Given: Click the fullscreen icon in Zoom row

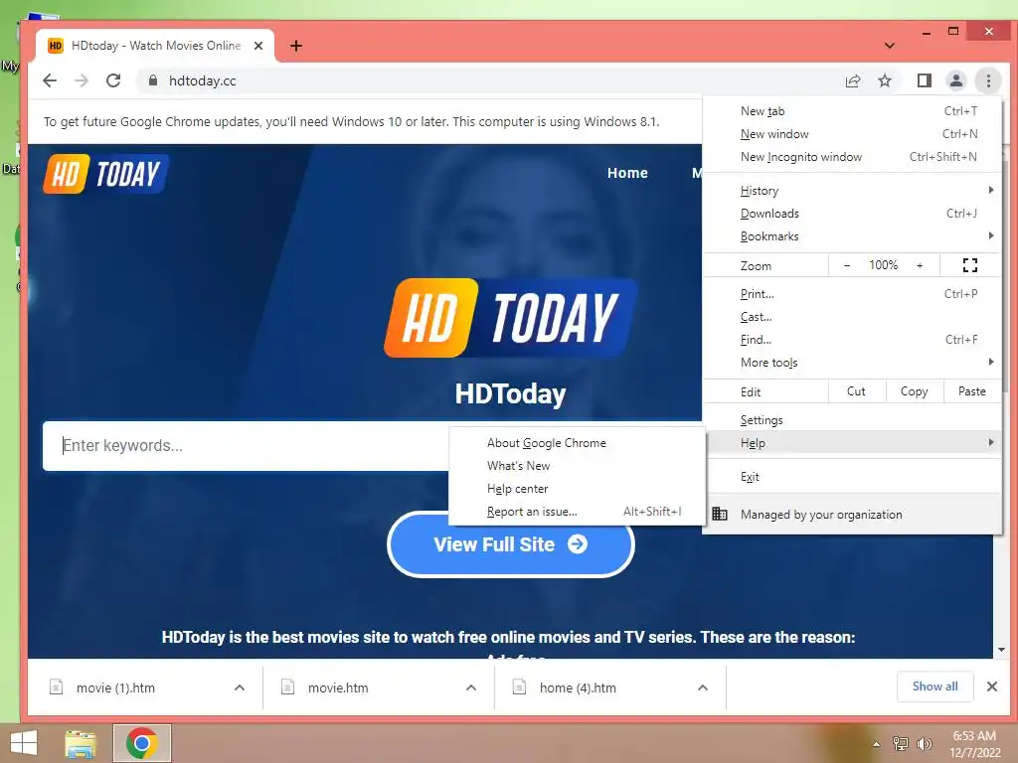Looking at the screenshot, I should pos(970,264).
